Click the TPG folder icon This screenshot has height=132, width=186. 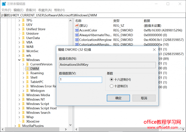click(x=23, y=20)
